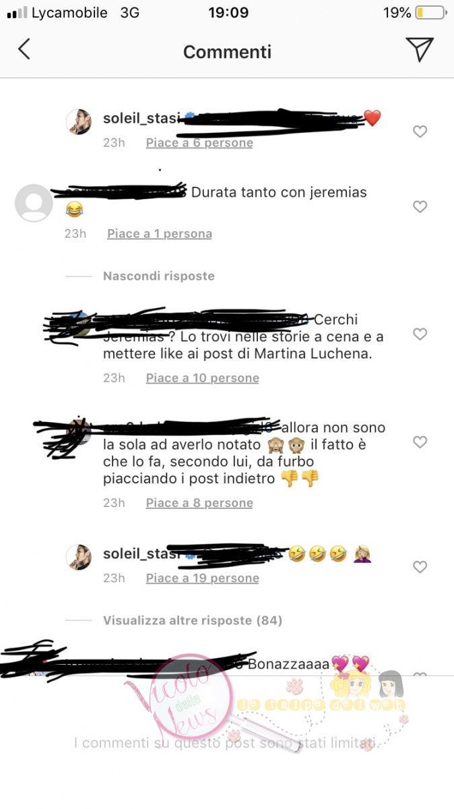The height and width of the screenshot is (809, 454).
Task: Like the 'Cerchi Jeremias?' reply
Action: coord(420,334)
